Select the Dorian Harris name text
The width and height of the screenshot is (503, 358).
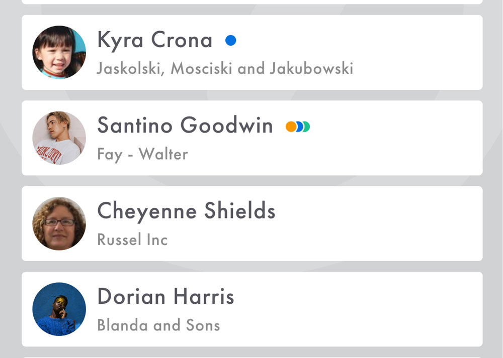[x=166, y=297]
